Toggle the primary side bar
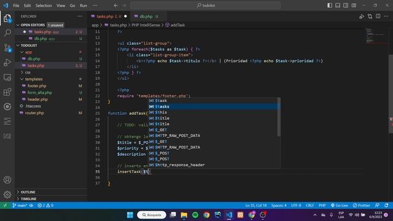Image resolution: width=393 pixels, height=221 pixels. point(330,6)
